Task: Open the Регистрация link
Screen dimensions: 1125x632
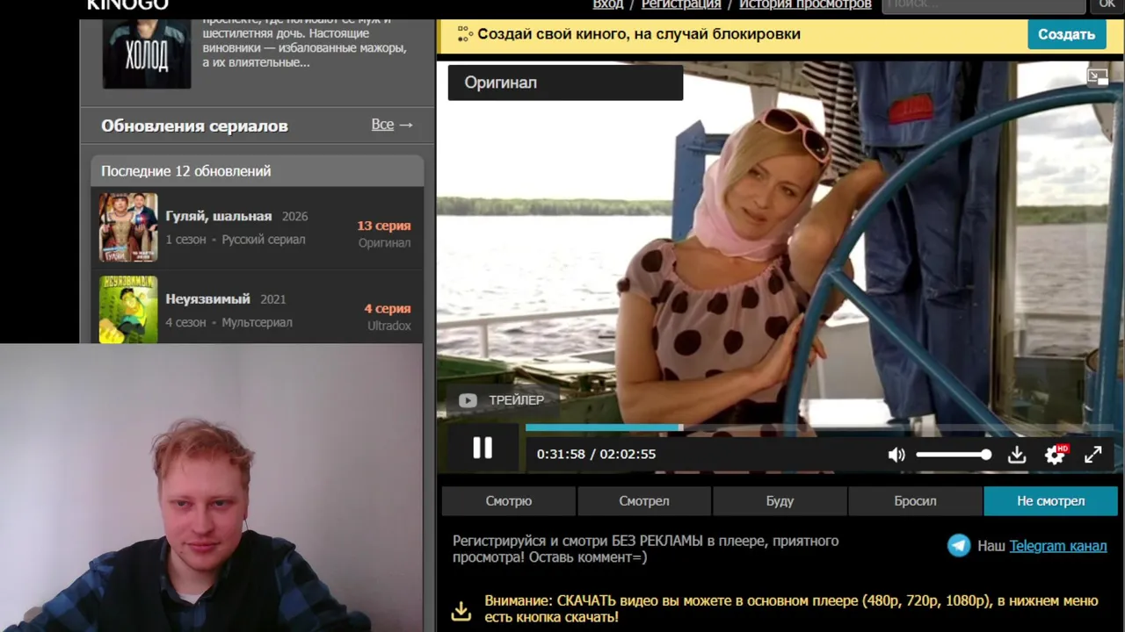Action: (681, 4)
